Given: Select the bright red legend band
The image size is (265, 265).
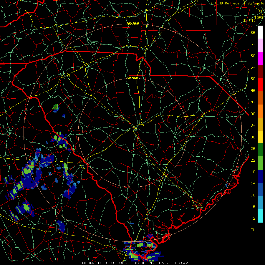Looking at the screenshot, I should coord(260,85).
